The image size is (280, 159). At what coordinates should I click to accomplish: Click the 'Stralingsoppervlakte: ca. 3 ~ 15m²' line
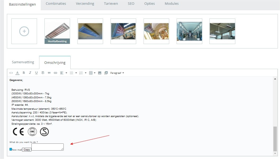tap(32, 124)
